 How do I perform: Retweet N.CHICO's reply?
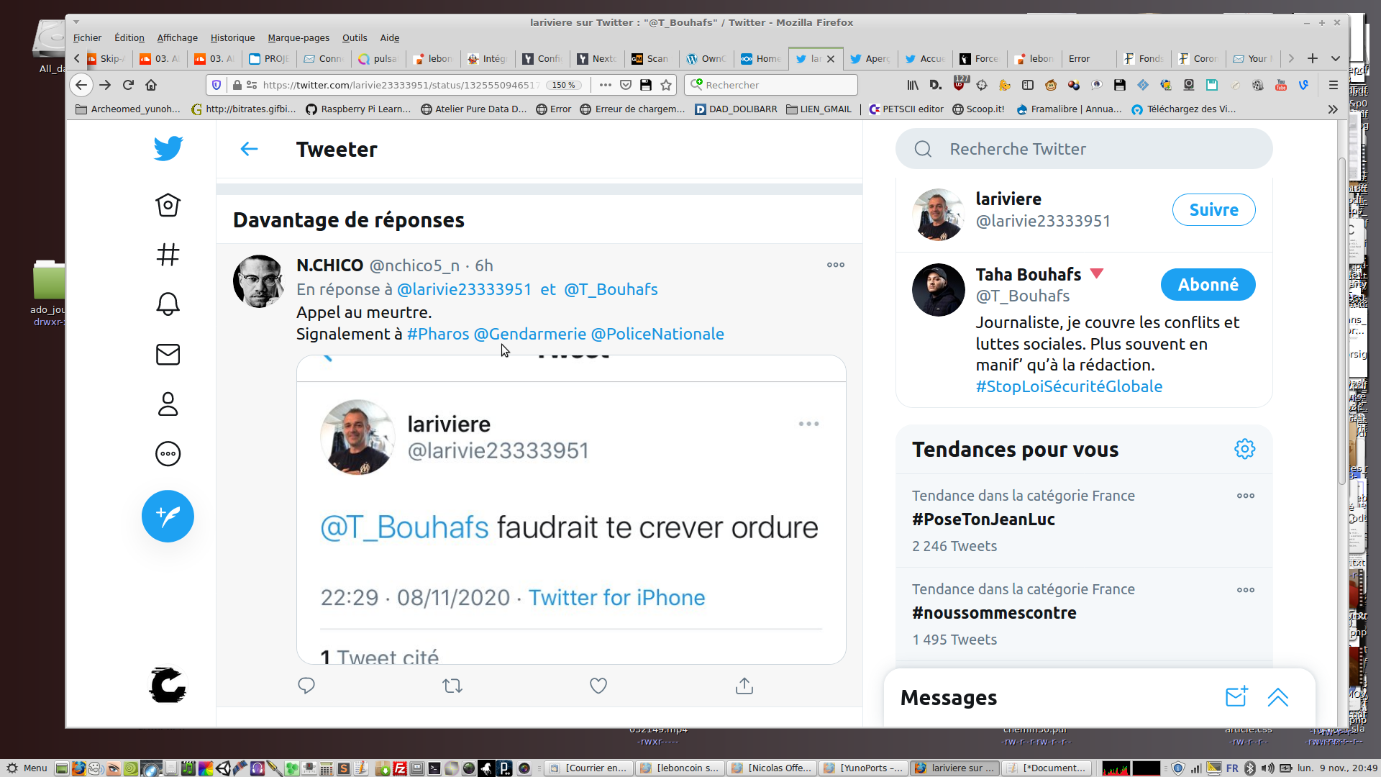pyautogui.click(x=452, y=686)
